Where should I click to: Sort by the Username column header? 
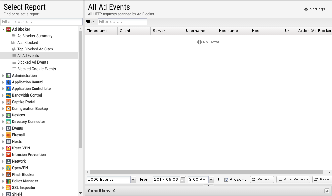click(x=200, y=31)
